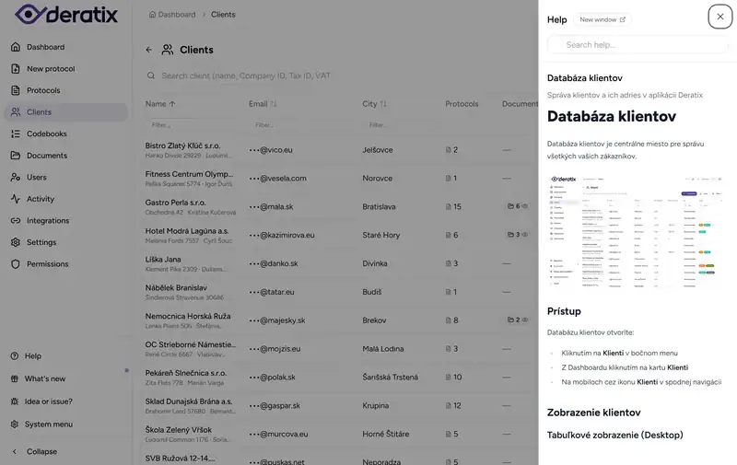Click the Settings gear icon

coord(16,242)
